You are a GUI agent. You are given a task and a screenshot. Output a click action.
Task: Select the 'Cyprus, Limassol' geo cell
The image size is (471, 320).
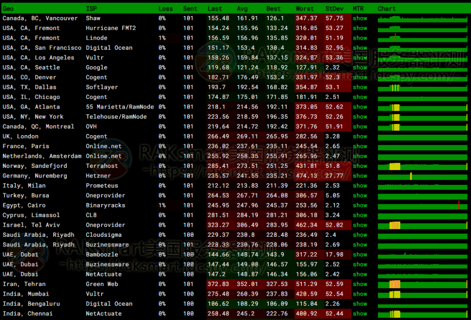click(x=31, y=215)
